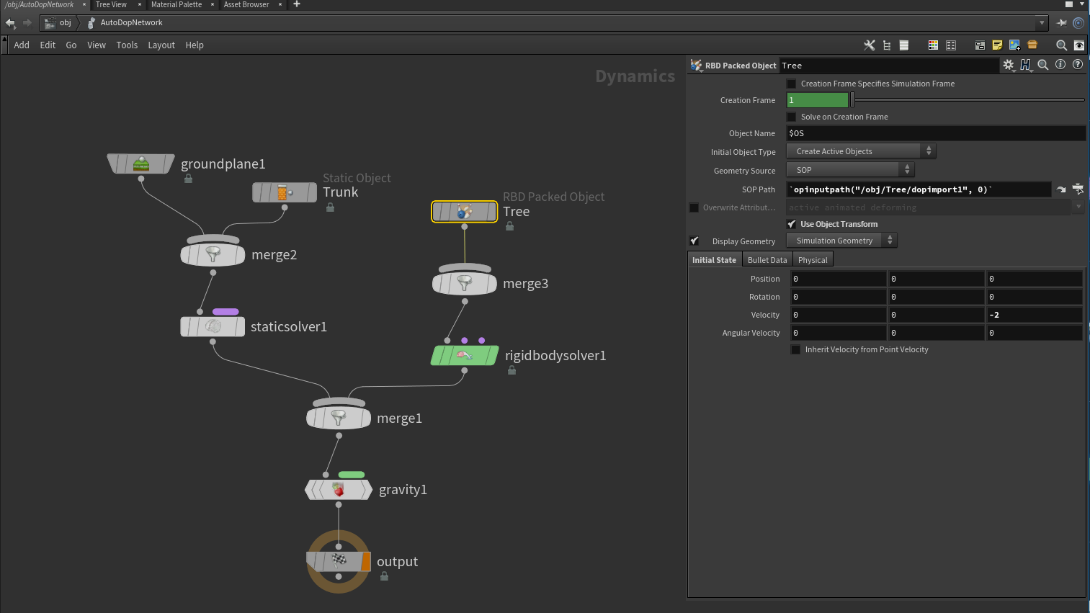Uncheck Use Object Transform
1090x613 pixels.
(791, 224)
